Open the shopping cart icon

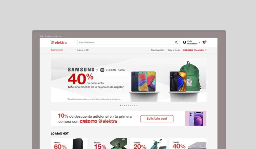204,42
